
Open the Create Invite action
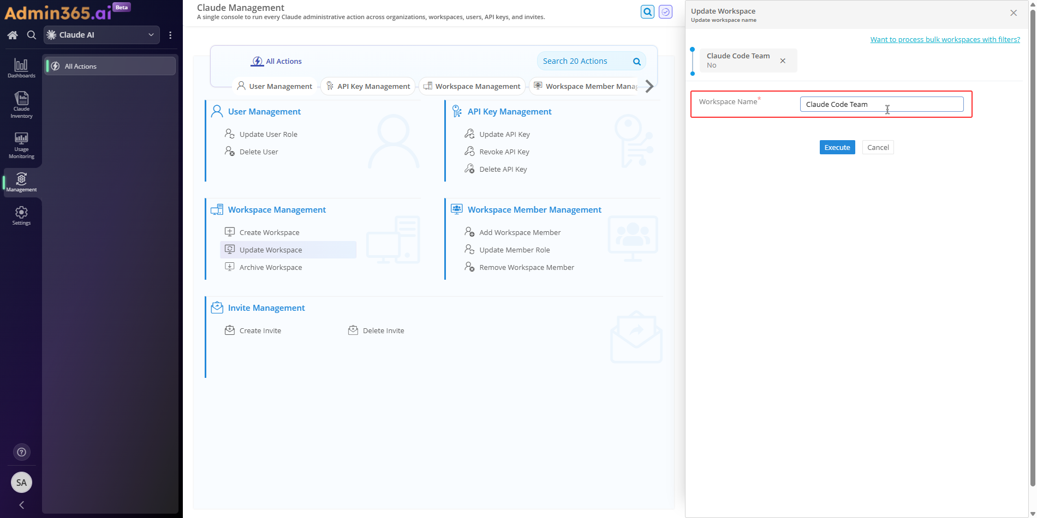(x=260, y=330)
